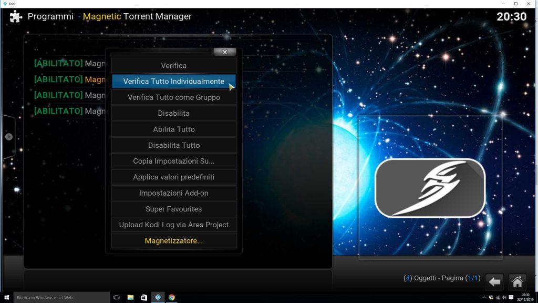Click Abilita Tutto option
The image size is (538, 303).
tap(173, 129)
